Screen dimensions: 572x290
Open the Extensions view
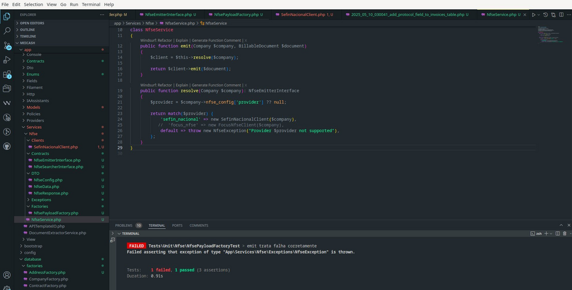click(x=7, y=74)
